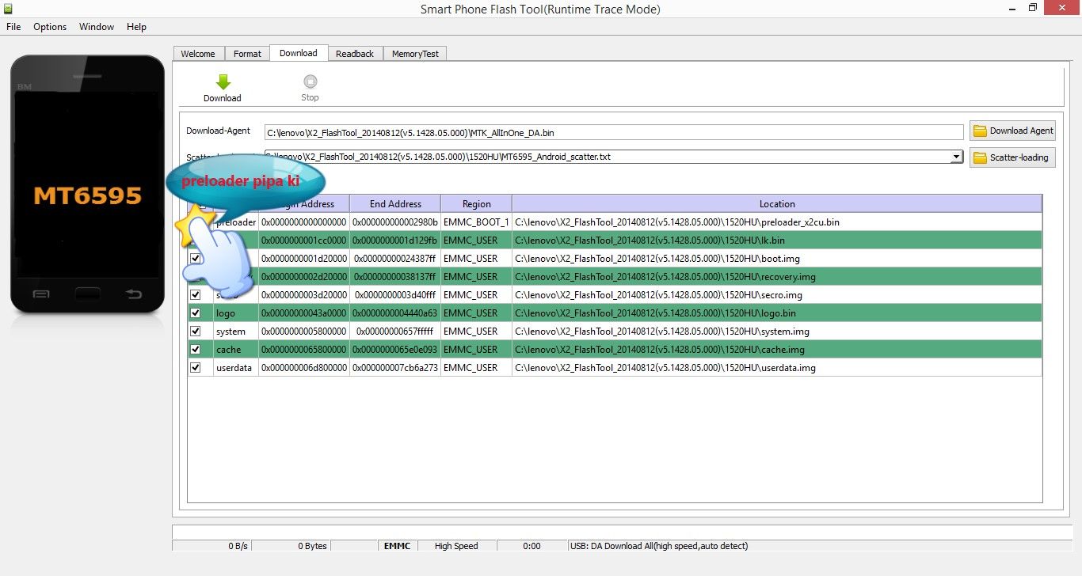Click the recovery.img location cell
Image resolution: width=1082 pixels, height=576 pixels.
point(777,276)
